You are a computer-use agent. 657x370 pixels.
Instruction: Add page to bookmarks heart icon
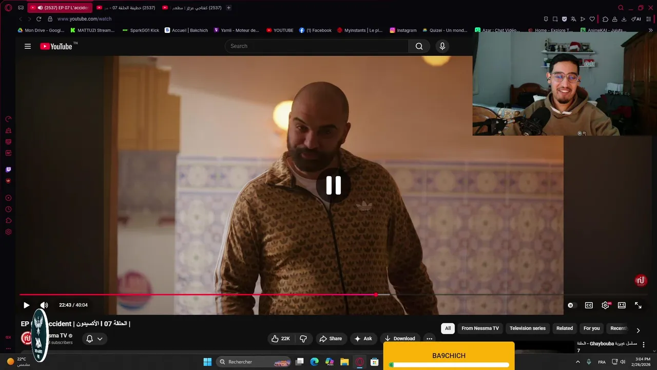592,19
